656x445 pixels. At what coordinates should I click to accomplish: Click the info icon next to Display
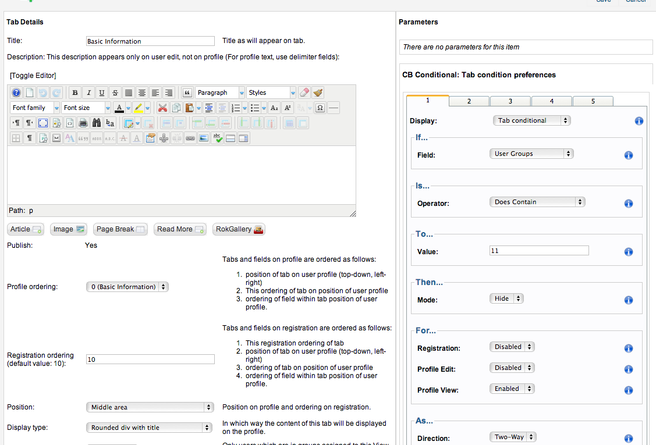tap(639, 121)
